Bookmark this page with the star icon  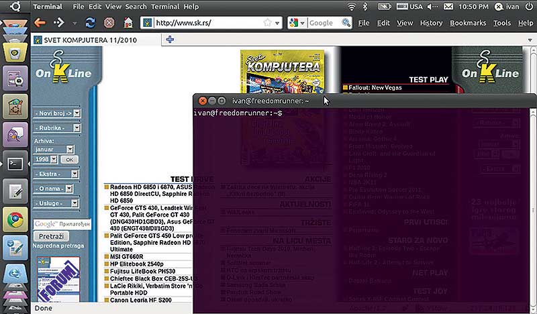point(267,23)
